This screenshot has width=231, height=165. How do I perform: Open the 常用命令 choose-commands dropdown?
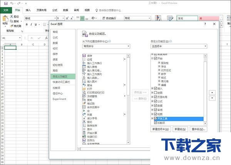point(106,46)
